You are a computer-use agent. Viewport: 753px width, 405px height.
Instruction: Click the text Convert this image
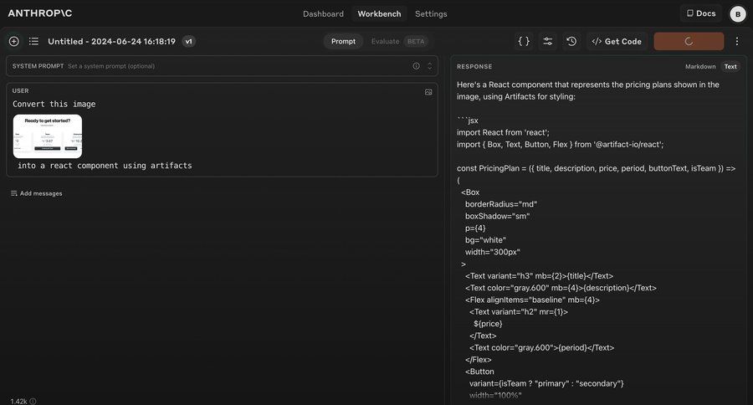54,104
